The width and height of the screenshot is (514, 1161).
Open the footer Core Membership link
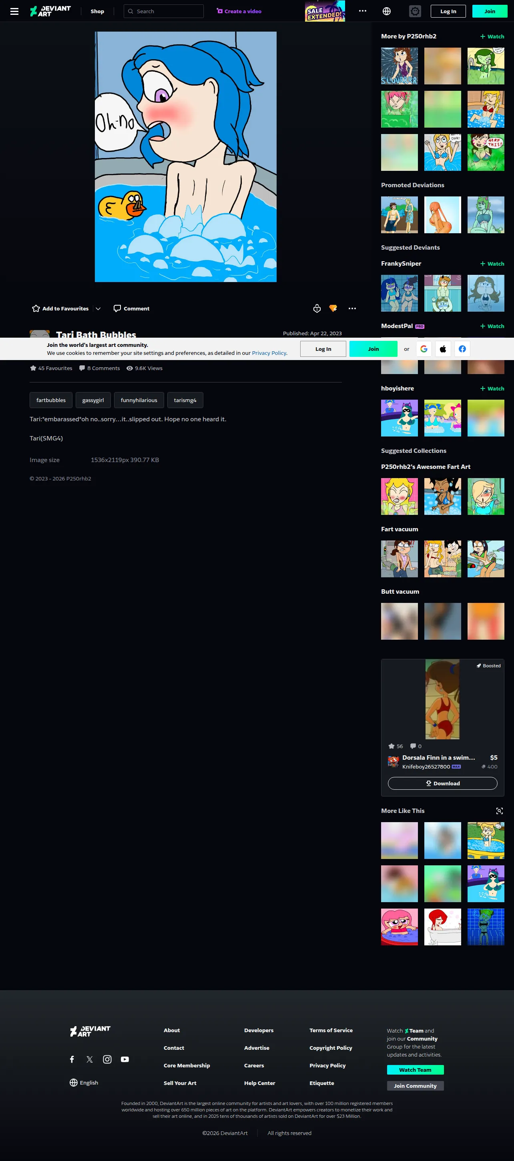click(x=187, y=1065)
